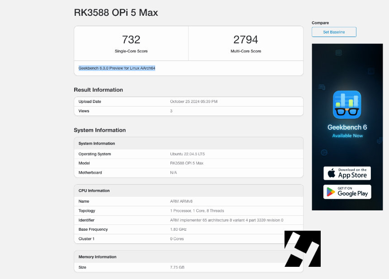Click the Geekbench 6 app icon with glasses
This screenshot has width=389, height=279.
click(x=347, y=105)
